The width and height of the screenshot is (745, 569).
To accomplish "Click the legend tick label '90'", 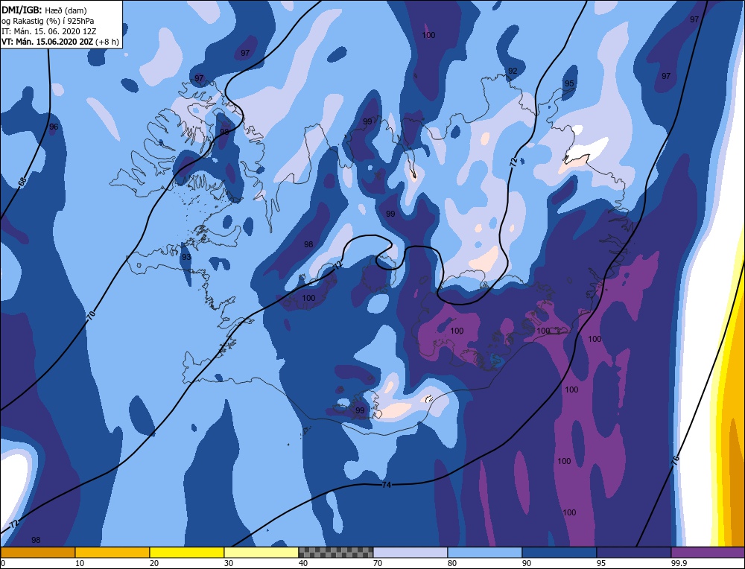I will (x=527, y=563).
